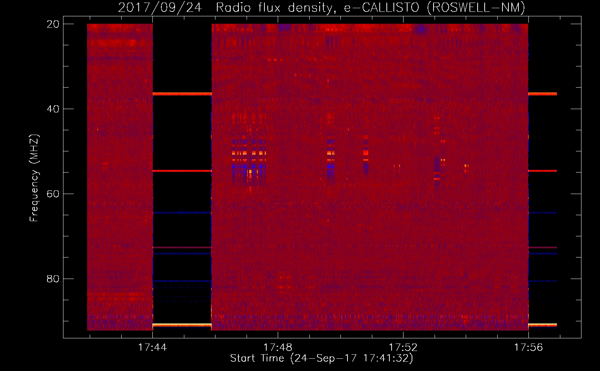Click the 80 frequency tick label
The height and width of the screenshot is (371, 600).
pos(53,279)
